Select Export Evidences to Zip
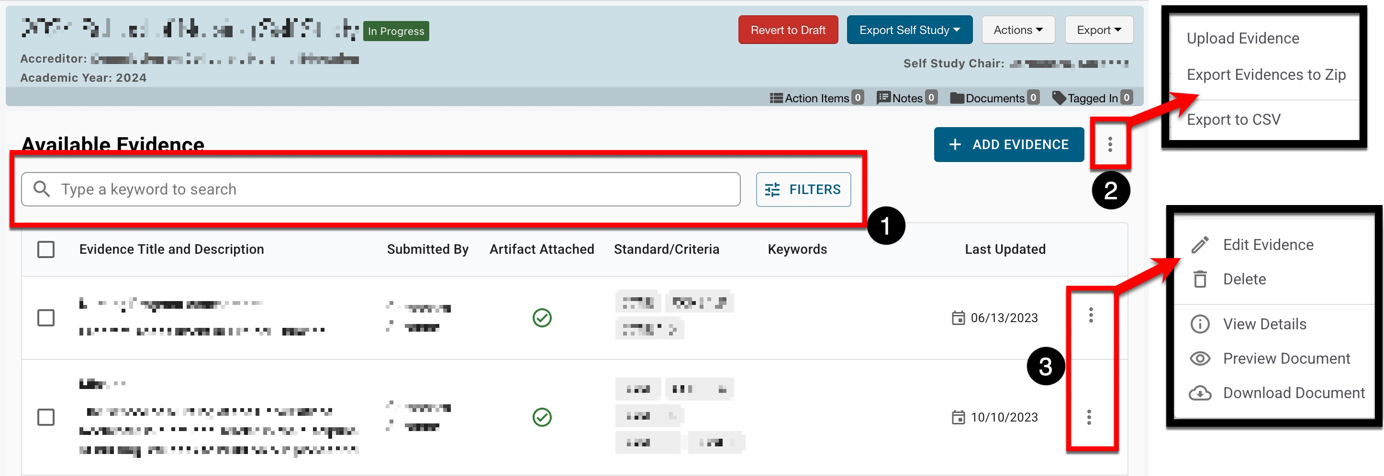The image size is (1384, 476). pyautogui.click(x=1265, y=75)
